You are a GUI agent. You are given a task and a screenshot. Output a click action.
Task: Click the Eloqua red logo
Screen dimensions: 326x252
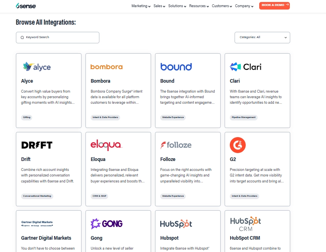coord(106,145)
